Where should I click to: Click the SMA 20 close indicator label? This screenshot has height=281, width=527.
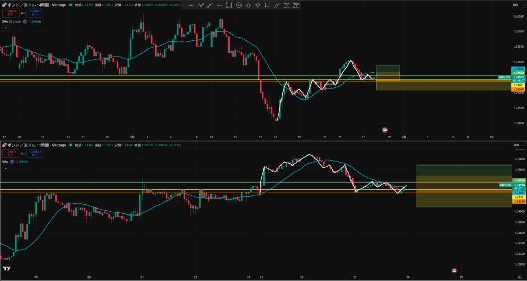point(11,22)
